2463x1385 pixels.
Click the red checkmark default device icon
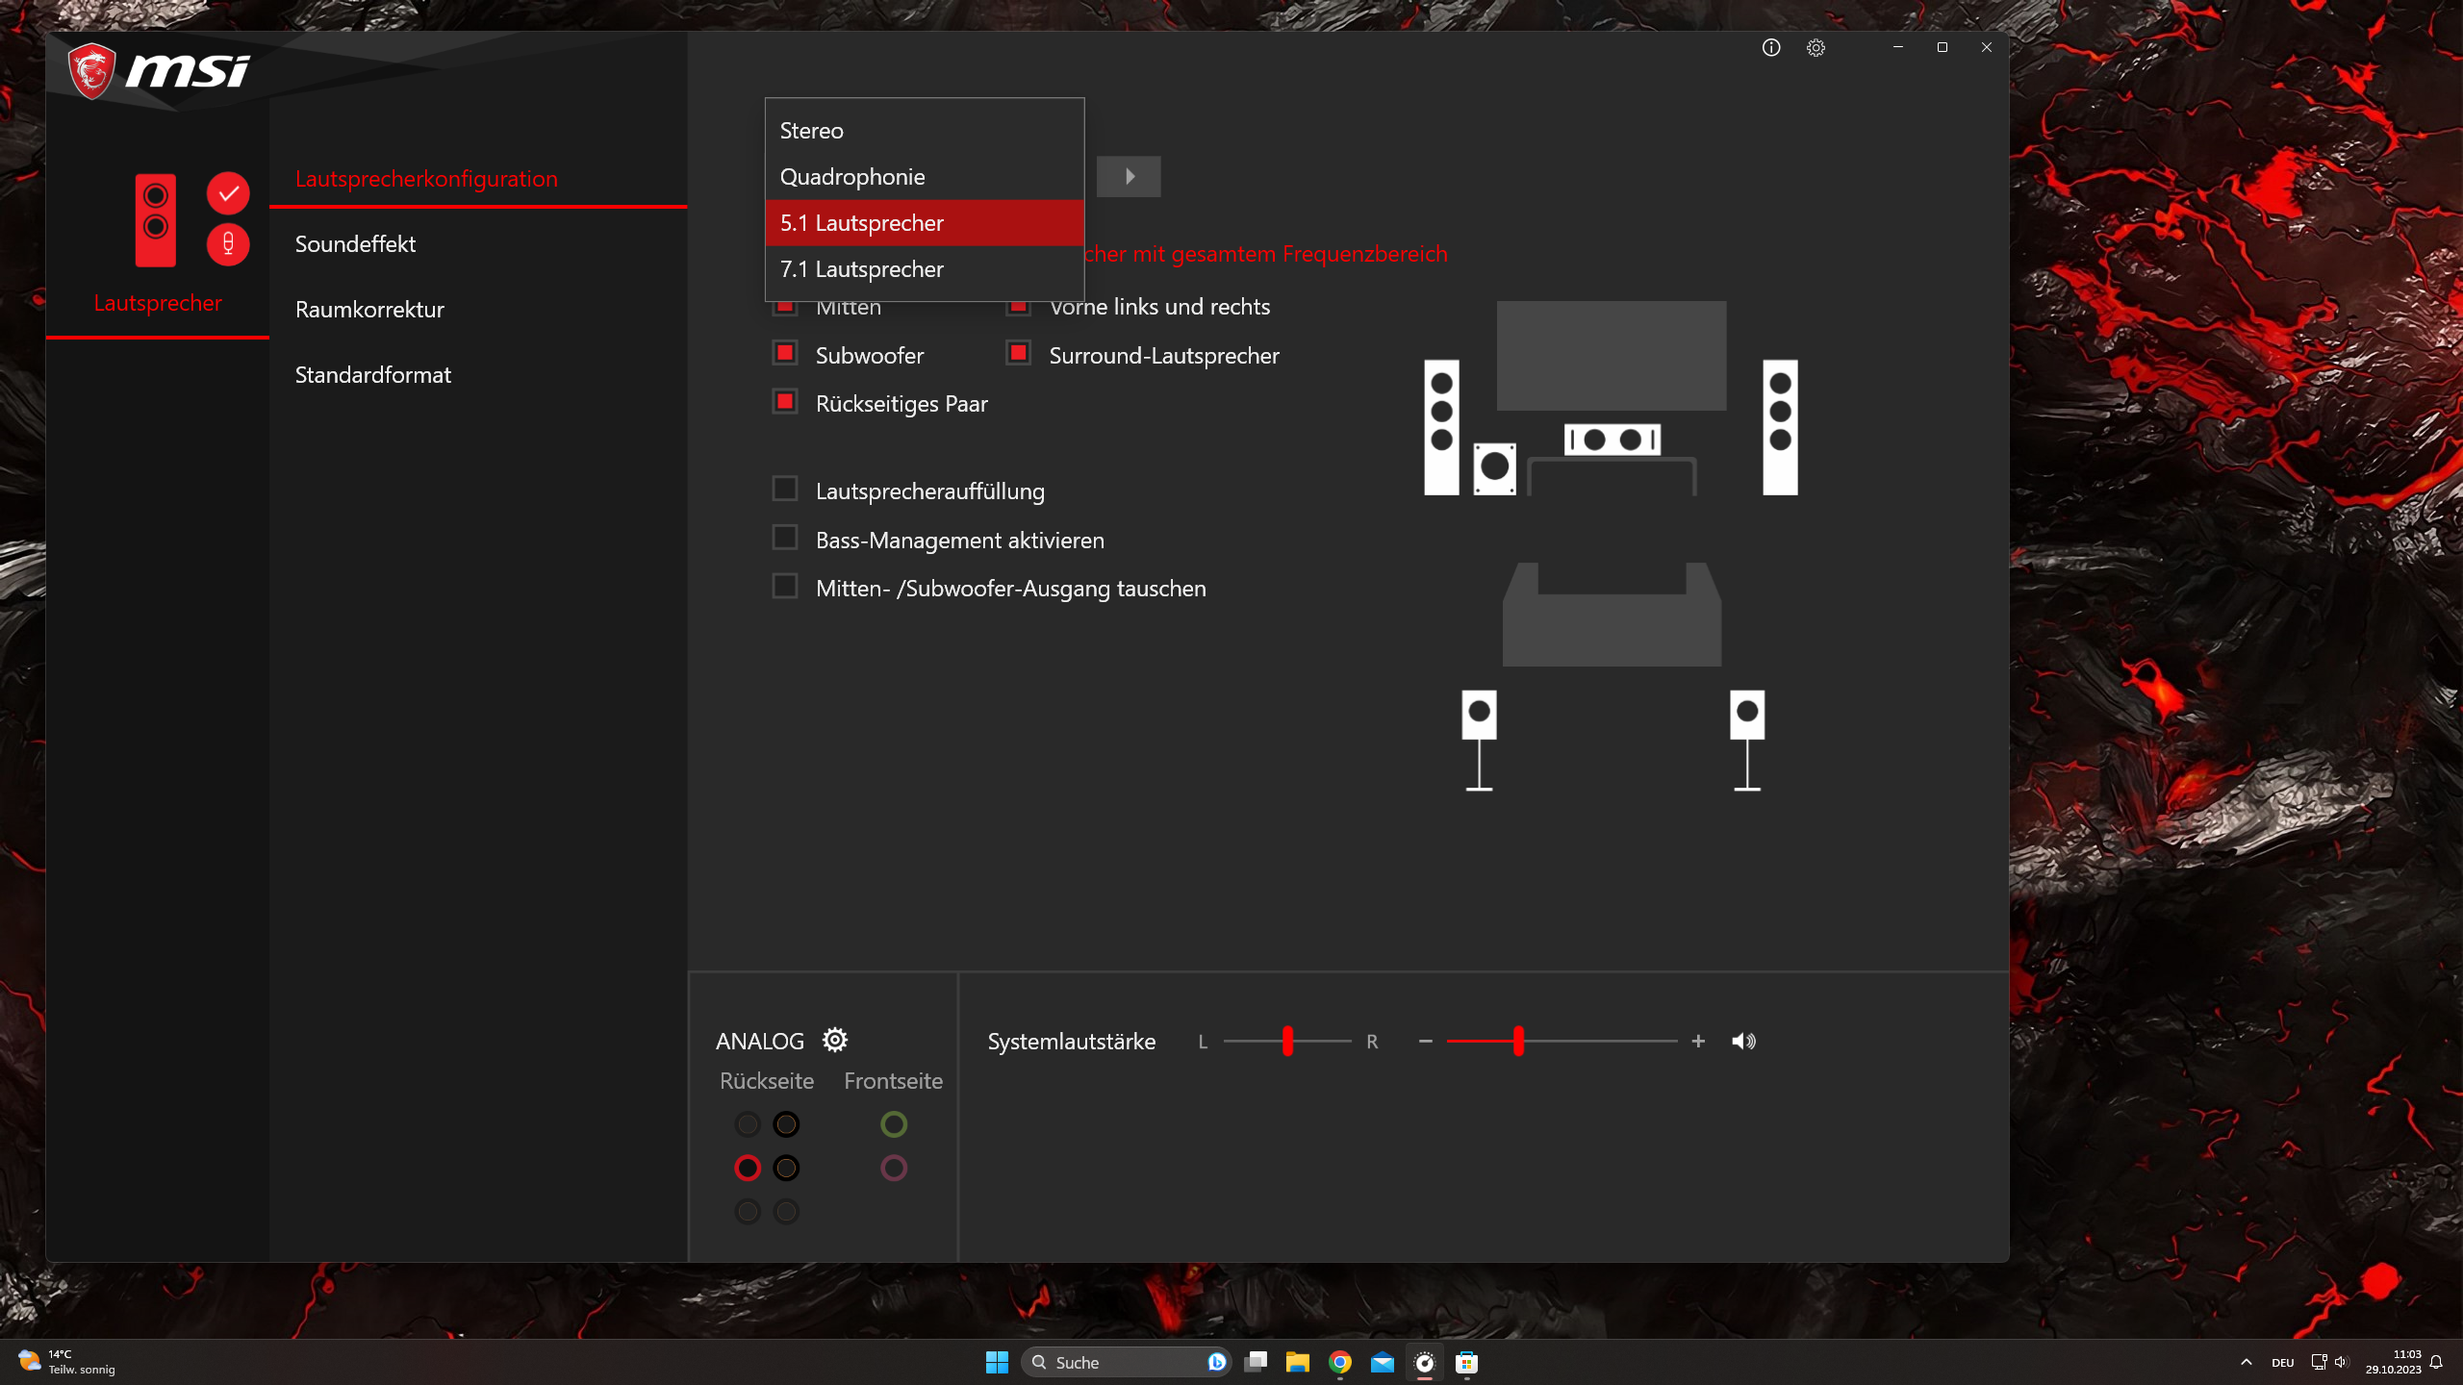(228, 193)
